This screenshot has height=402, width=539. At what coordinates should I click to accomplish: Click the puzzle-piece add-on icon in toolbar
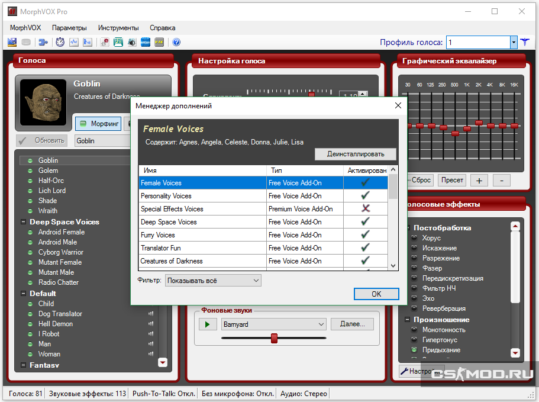tap(43, 42)
